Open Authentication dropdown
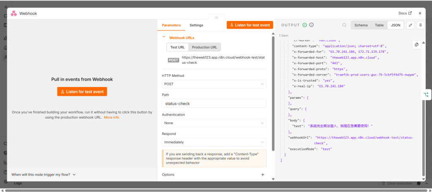Image resolution: width=432 pixels, height=192 pixels. click(x=214, y=123)
